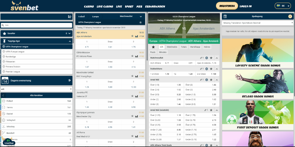The image size is (295, 147).
Task: Open the Matchresultat market dropdown
Action: pyautogui.click(x=131, y=16)
